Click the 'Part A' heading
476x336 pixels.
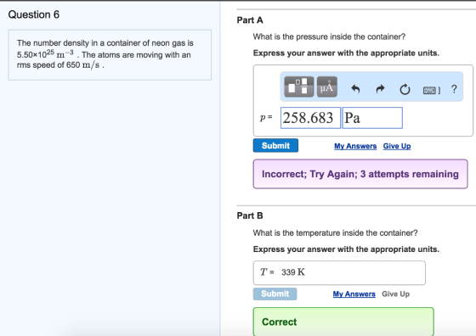(250, 20)
